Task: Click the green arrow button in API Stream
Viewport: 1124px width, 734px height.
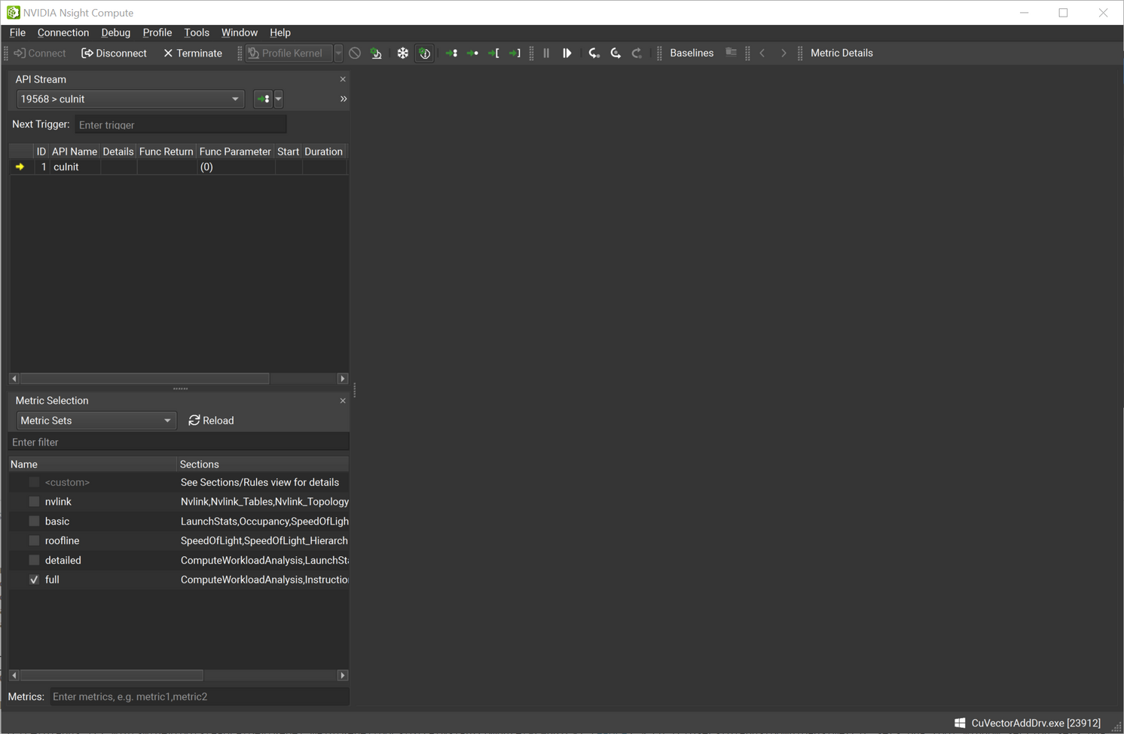Action: 263,99
